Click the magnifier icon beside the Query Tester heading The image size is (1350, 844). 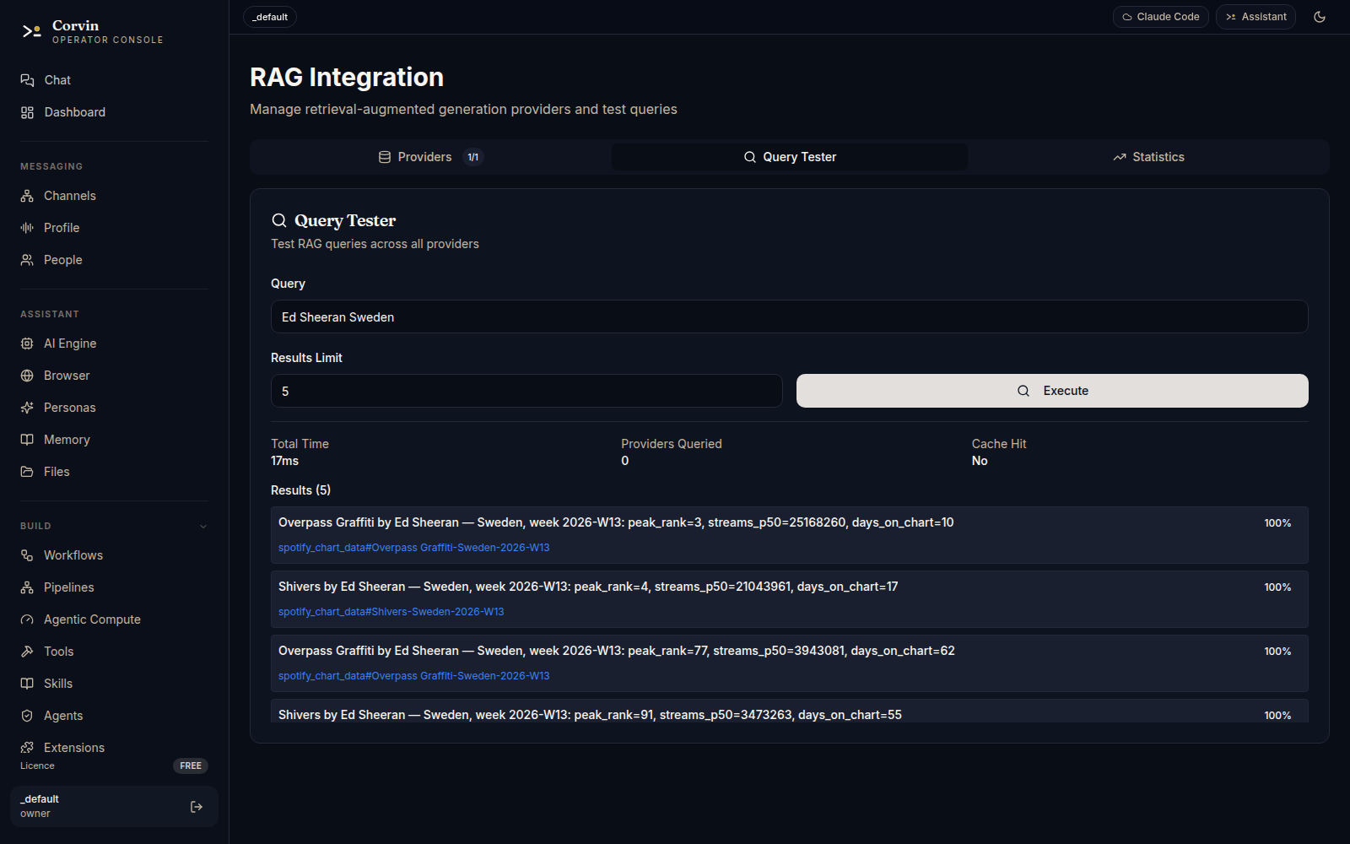tap(279, 220)
